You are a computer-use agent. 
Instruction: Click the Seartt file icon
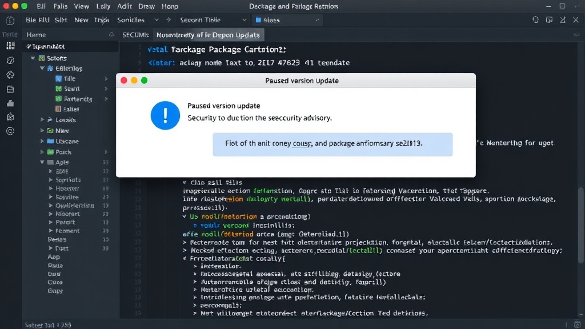58,89
